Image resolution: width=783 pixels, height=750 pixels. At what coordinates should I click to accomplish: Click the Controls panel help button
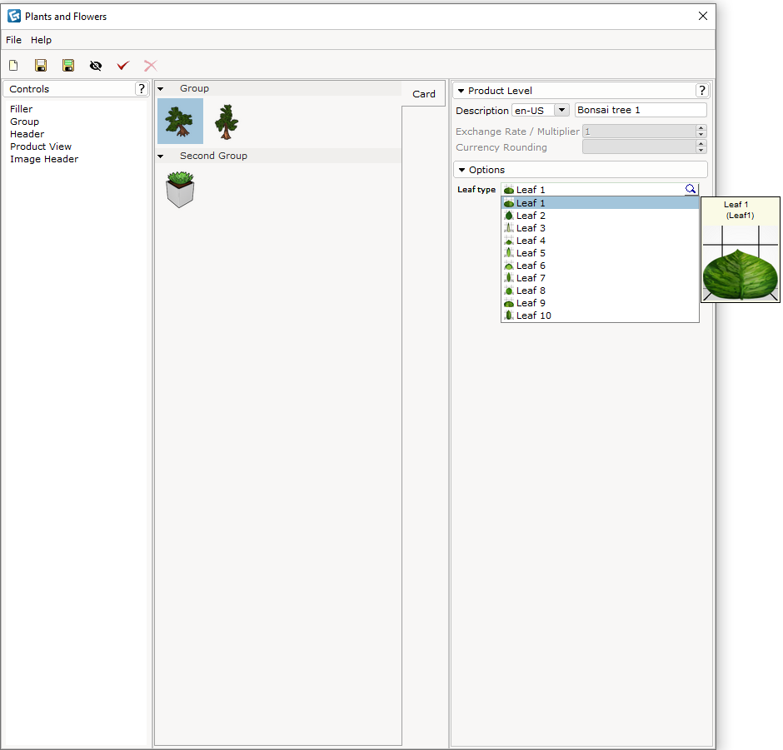pos(142,88)
